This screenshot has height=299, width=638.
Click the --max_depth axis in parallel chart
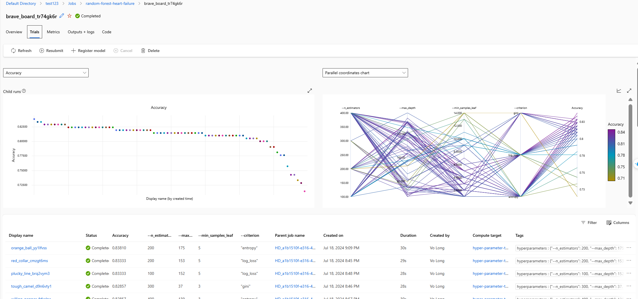[x=407, y=155]
